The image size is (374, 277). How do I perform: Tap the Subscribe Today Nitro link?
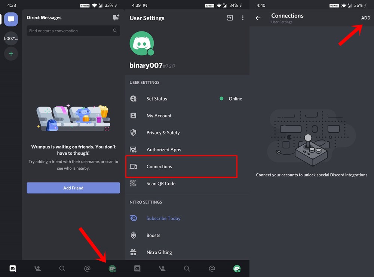point(163,218)
